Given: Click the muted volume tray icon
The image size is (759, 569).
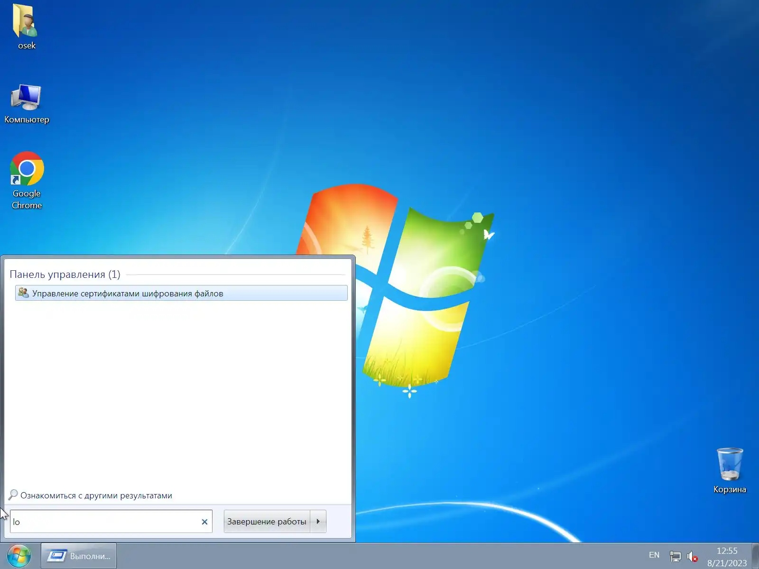Looking at the screenshot, I should pyautogui.click(x=692, y=556).
